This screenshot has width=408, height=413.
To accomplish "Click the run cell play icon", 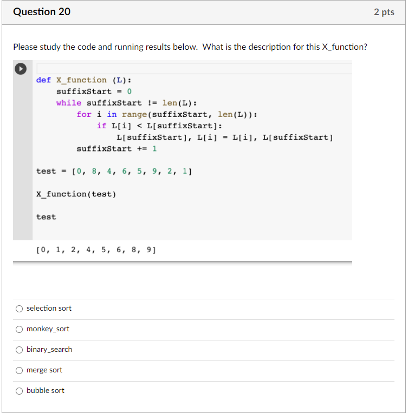I will [x=21, y=69].
